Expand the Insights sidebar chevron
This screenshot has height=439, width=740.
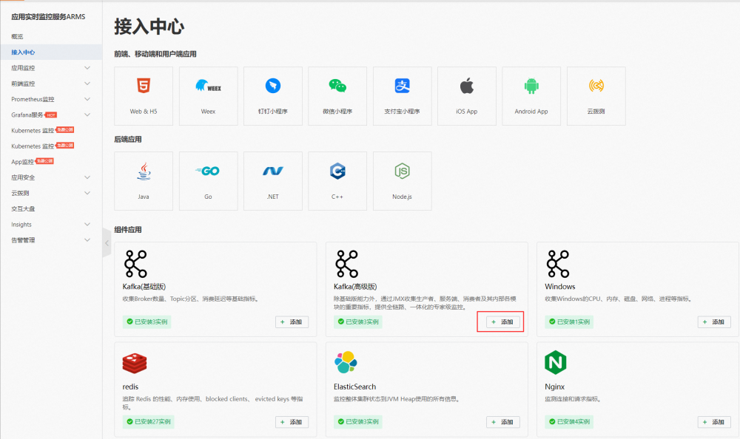[x=87, y=225]
